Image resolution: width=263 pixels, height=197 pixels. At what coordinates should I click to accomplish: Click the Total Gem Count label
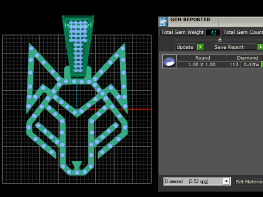[243, 32]
